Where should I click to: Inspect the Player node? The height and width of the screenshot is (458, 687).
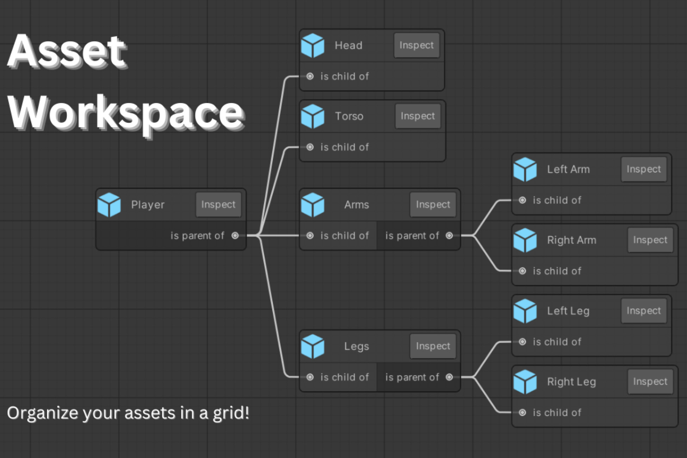(x=218, y=204)
